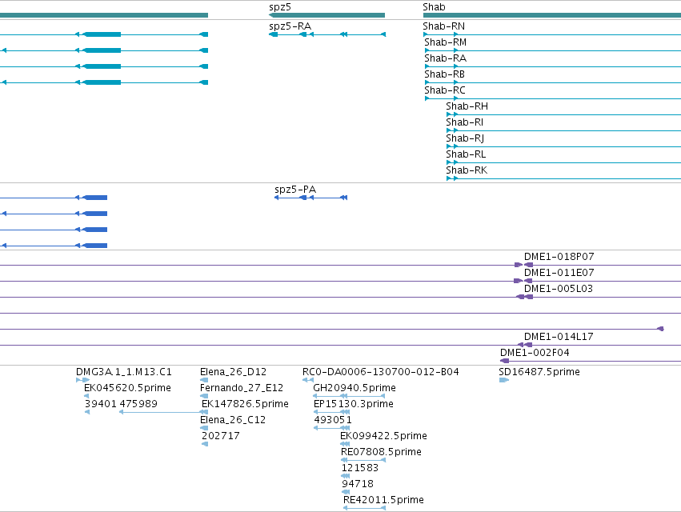Click the spz5-RA leftmost exon arrow
Viewport: 681px width, 512px height.
click(x=273, y=34)
